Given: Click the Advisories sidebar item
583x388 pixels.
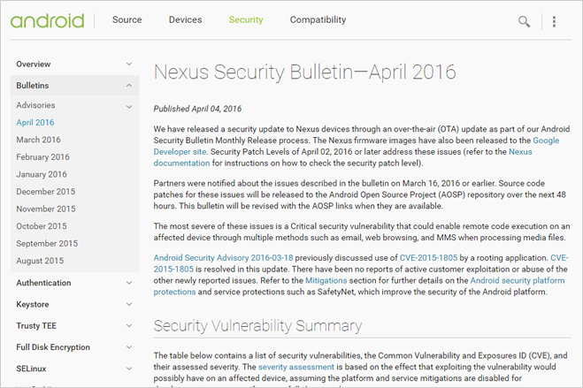Looking at the screenshot, I should tap(35, 105).
